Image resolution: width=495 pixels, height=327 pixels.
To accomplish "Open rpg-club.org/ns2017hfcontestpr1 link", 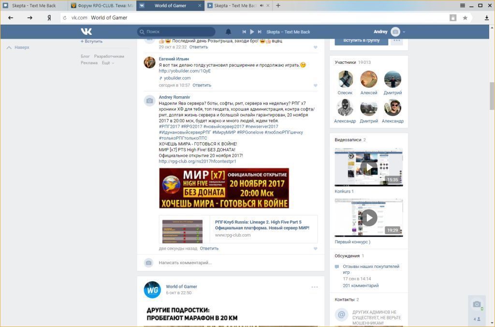I will click(x=197, y=162).
